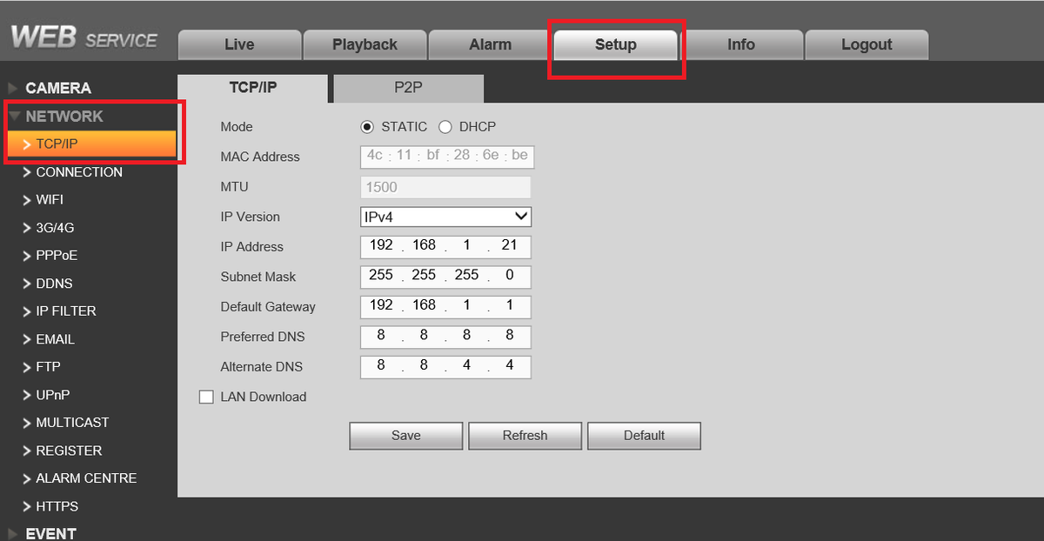
Task: Save the TCP/IP settings
Action: click(405, 435)
